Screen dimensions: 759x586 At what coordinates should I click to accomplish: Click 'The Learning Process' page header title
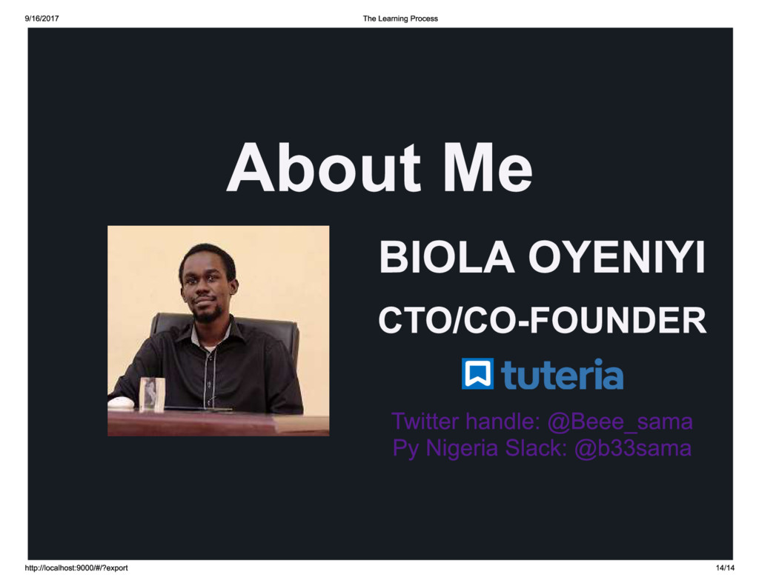400,19
